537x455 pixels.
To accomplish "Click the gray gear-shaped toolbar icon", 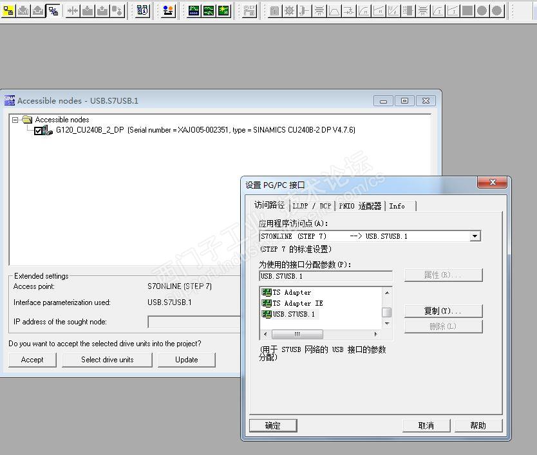I will 289,11.
